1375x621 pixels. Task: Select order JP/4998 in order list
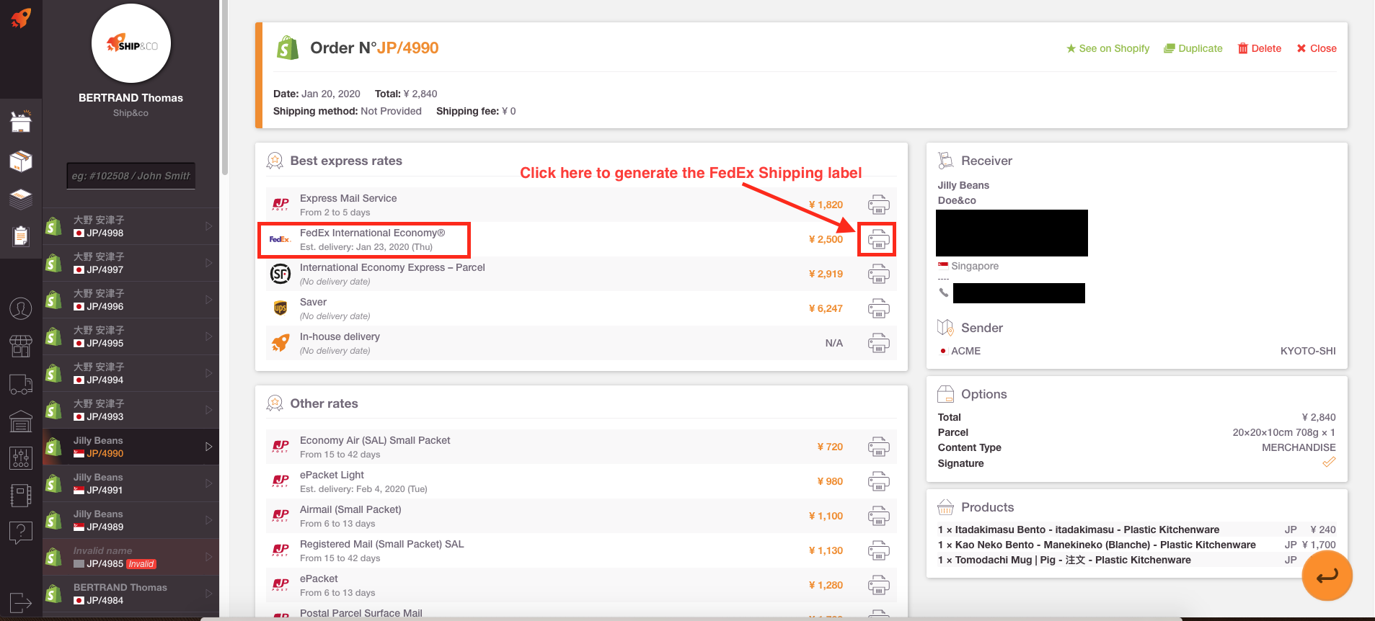(131, 226)
